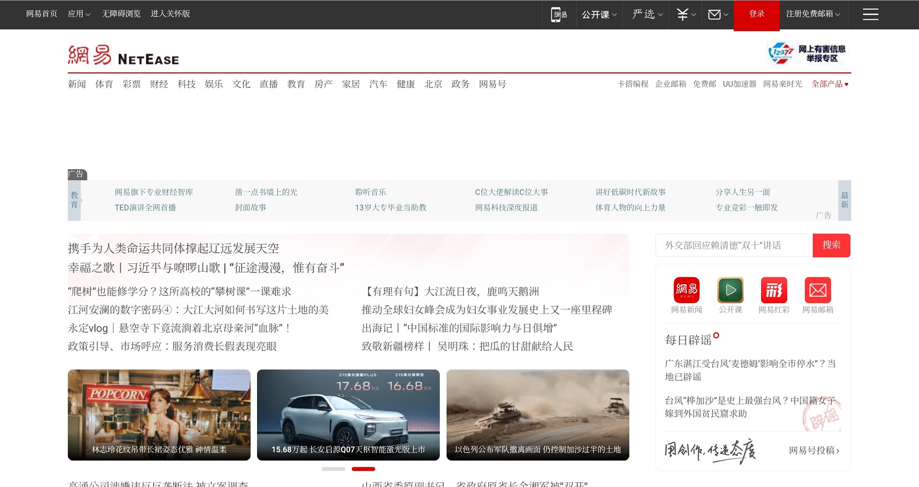Click the 教育 left carousel arrow tab

75,200
